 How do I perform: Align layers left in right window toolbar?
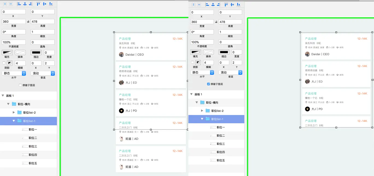[x=207, y=4]
